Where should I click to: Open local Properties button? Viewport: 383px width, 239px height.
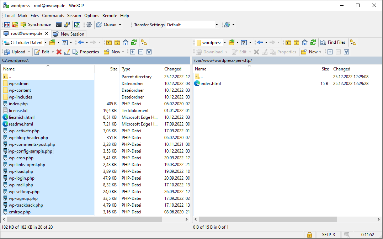click(x=86, y=52)
